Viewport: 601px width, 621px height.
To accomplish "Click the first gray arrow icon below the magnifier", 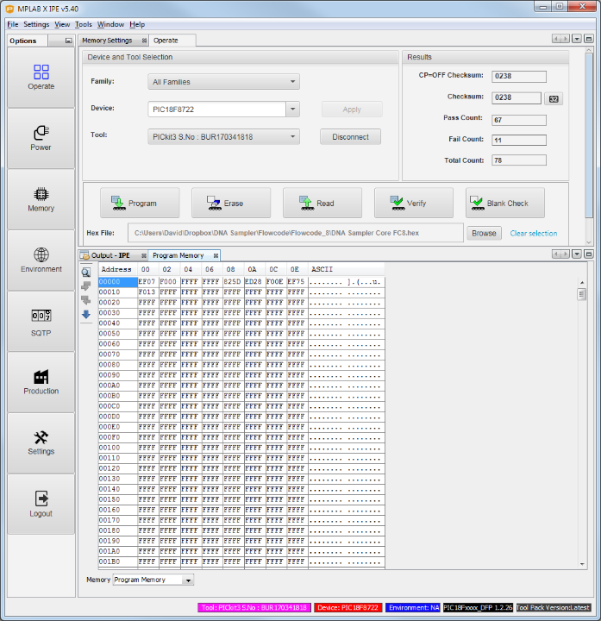I will pos(86,286).
